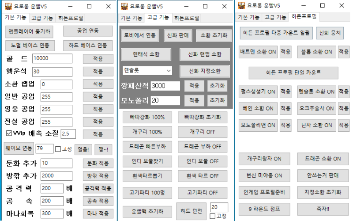
Task: Click the 신화 랜덤 소환 button
Action: click(205, 54)
